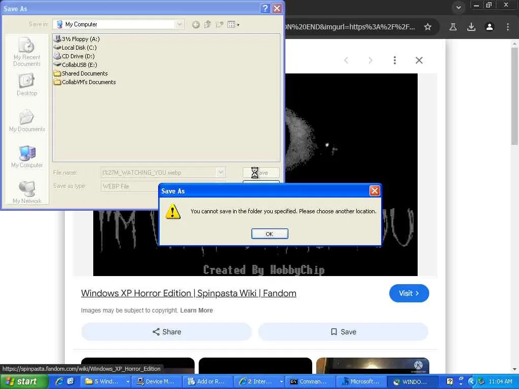
Task: Launch Internet Explorer from Quick Launch
Action: pos(60,381)
